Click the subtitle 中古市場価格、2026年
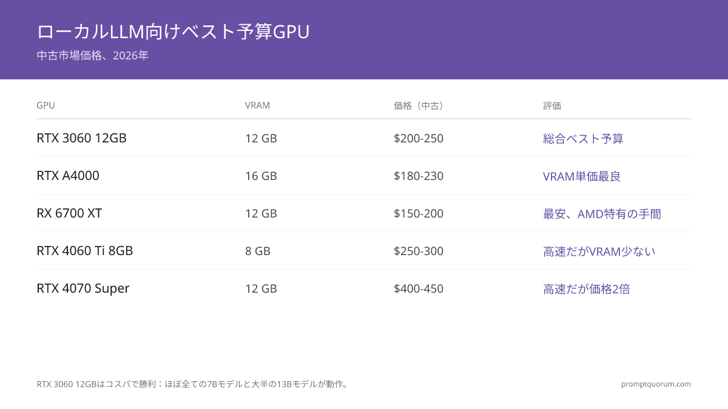Viewport: 728px width, 409px height. click(92, 56)
